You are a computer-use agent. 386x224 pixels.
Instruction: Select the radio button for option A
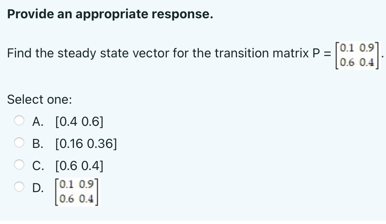tap(19, 120)
